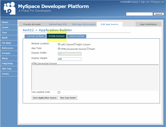The width and height of the screenshot is (166, 127).
Task: Click the 'Use cajoled code' label
Action: point(41,92)
